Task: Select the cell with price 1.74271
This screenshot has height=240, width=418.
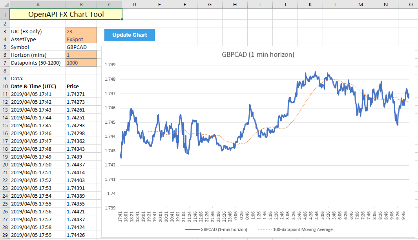Action: coord(81,94)
